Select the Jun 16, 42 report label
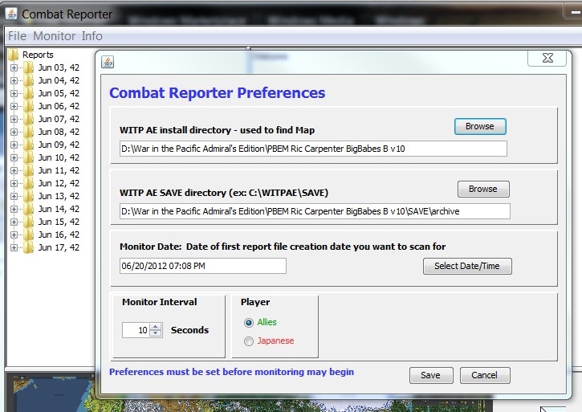The image size is (582, 412). 59,235
